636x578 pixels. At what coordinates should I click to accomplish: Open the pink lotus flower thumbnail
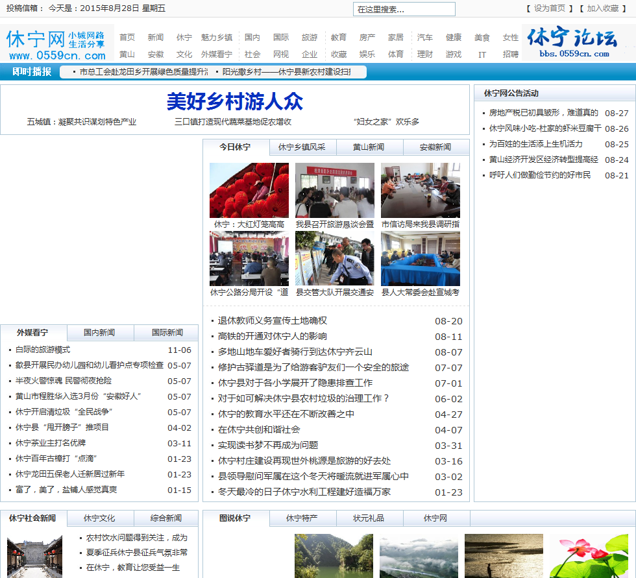[x=589, y=556]
